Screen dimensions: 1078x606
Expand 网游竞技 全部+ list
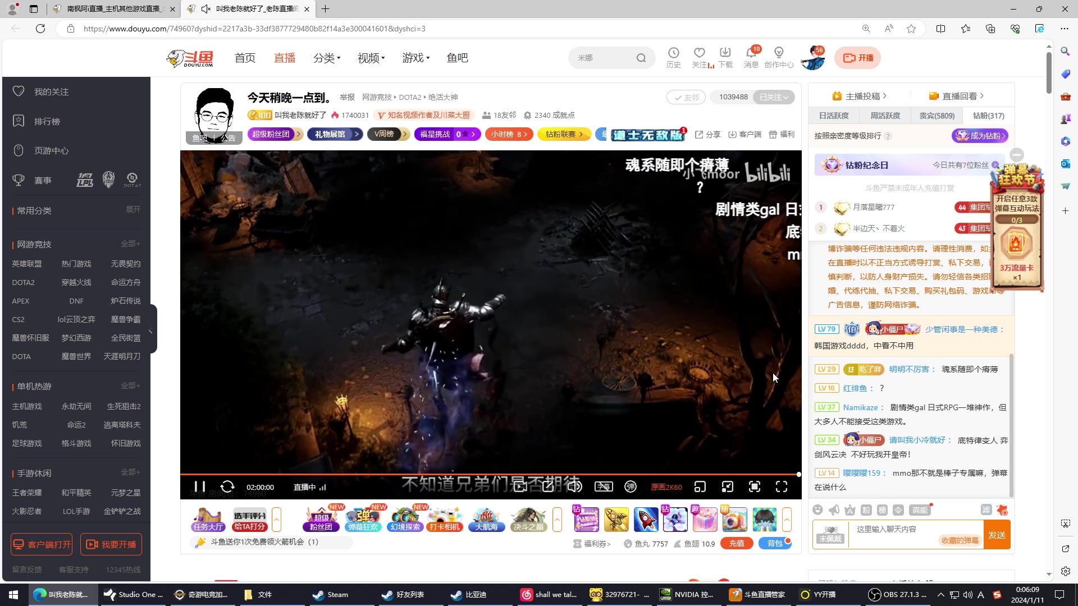(131, 244)
